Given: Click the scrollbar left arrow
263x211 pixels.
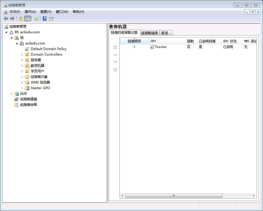Looking at the screenshot, I should [x=122, y=196].
